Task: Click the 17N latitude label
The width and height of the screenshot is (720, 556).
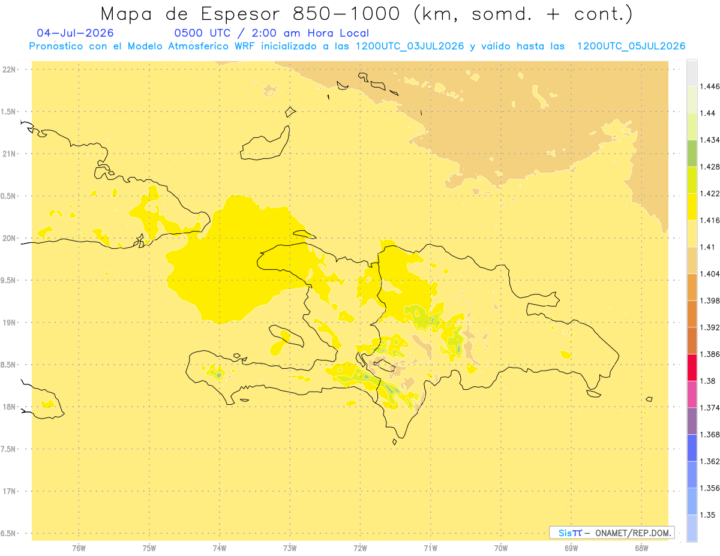Action: pyautogui.click(x=9, y=492)
